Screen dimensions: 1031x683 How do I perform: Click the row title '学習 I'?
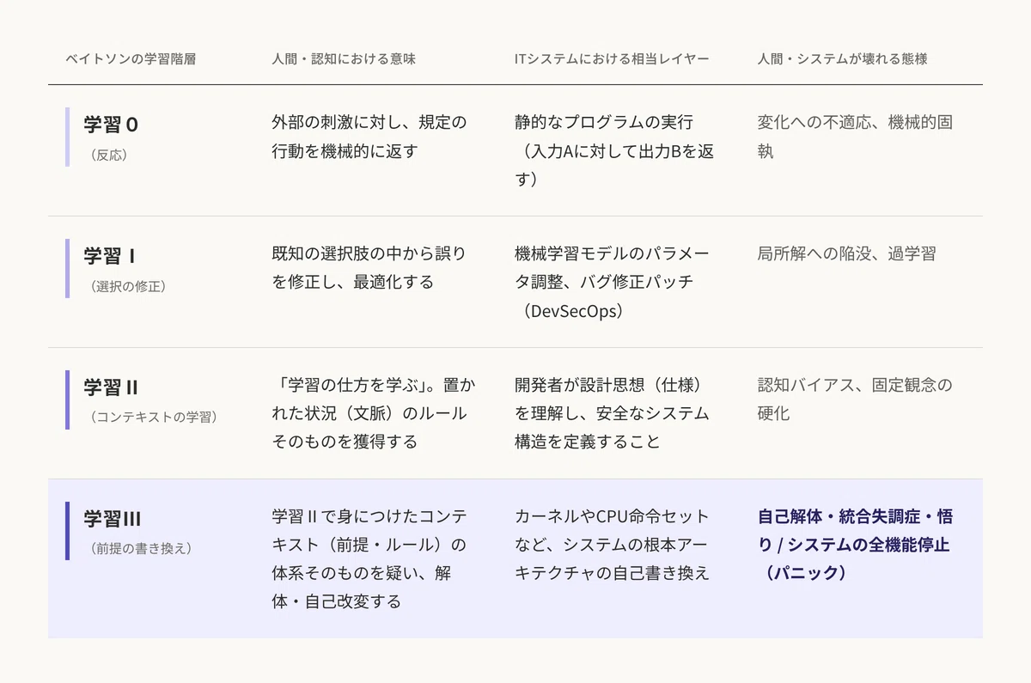(110, 256)
